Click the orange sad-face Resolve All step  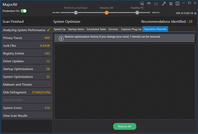pos(107,12)
